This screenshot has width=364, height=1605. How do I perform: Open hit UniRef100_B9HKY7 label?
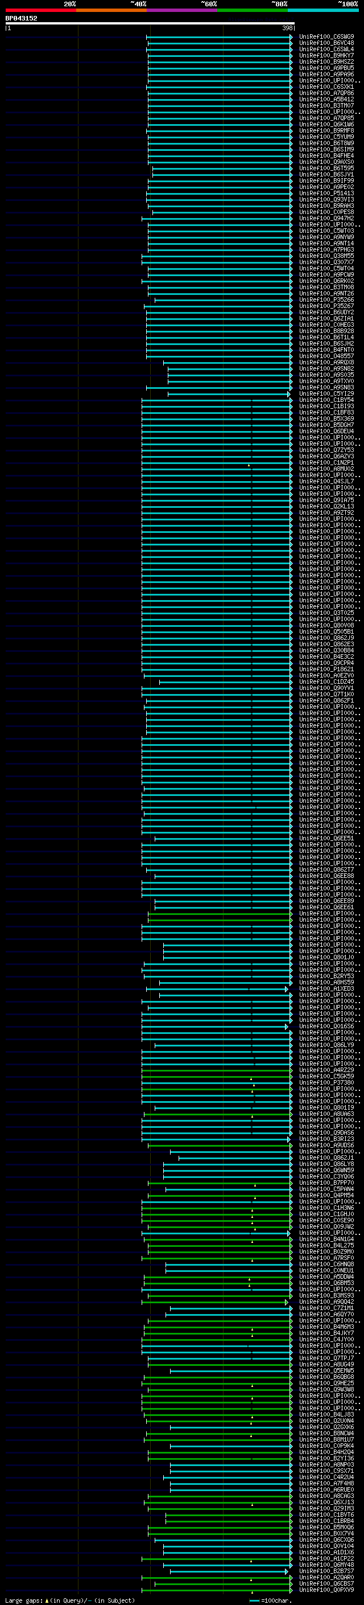pos(326,55)
